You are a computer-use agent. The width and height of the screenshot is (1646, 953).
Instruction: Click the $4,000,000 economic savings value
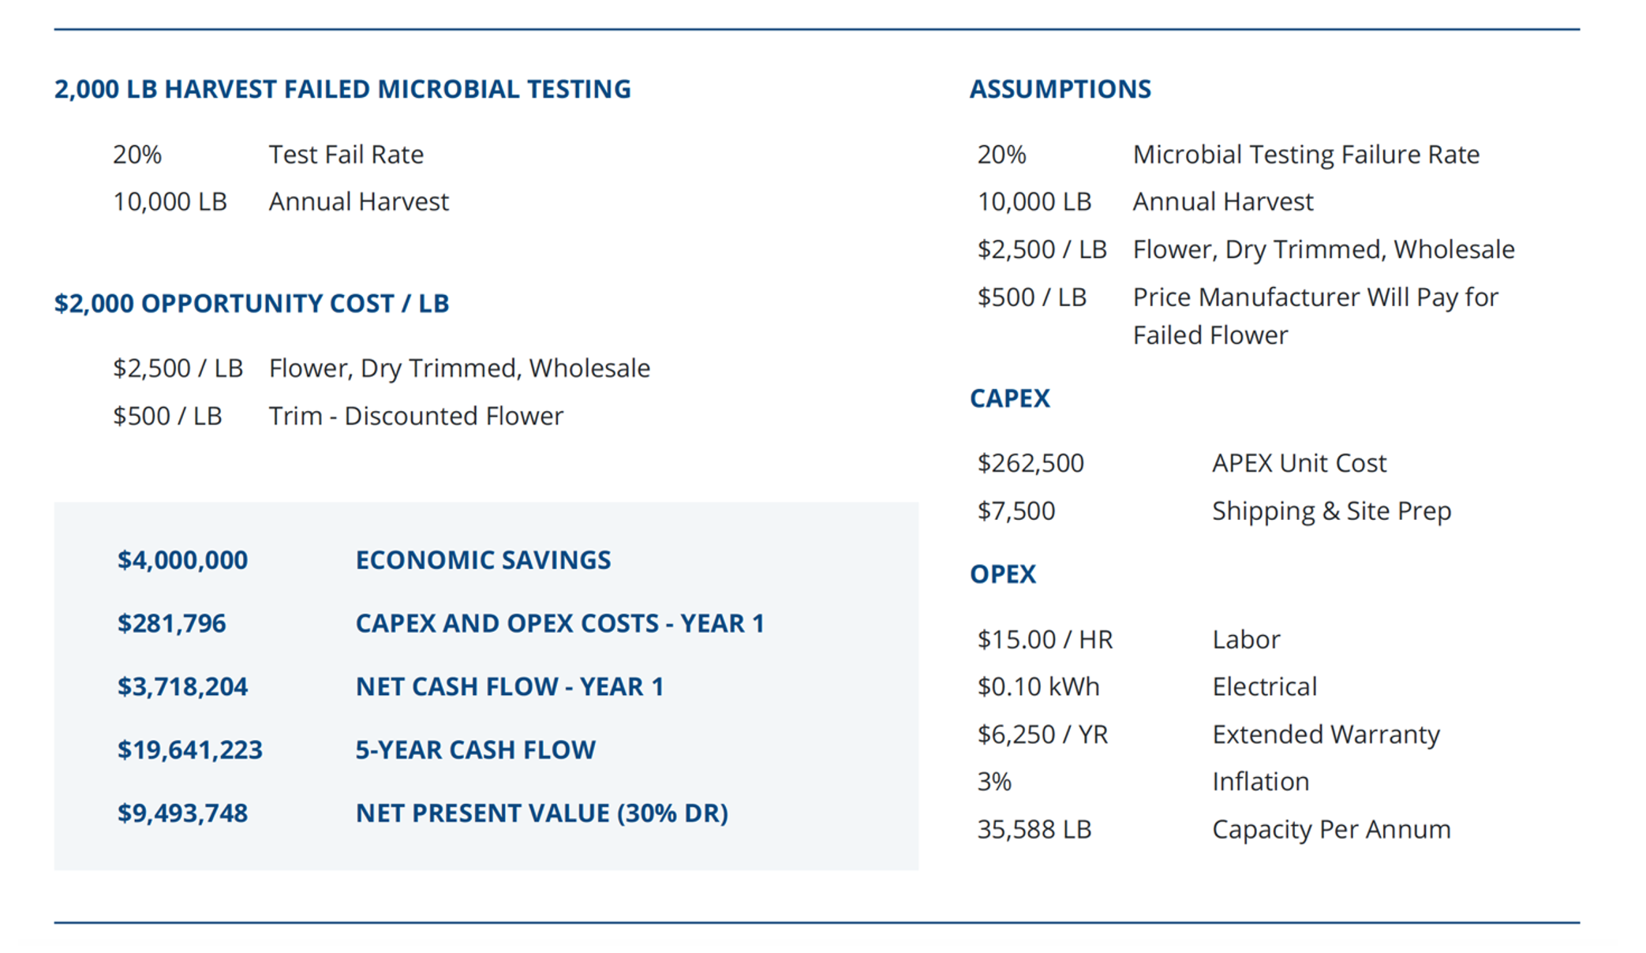pyautogui.click(x=182, y=560)
